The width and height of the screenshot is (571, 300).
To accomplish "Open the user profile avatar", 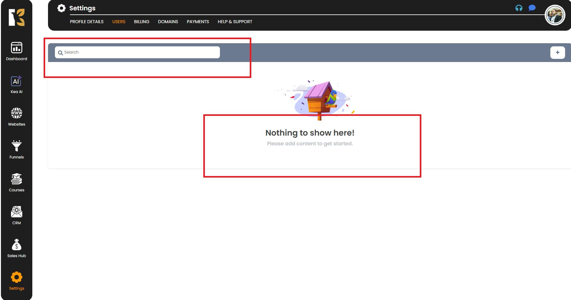I will [x=555, y=15].
